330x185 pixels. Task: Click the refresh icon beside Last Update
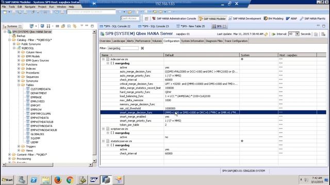pyautogui.click(x=266, y=34)
